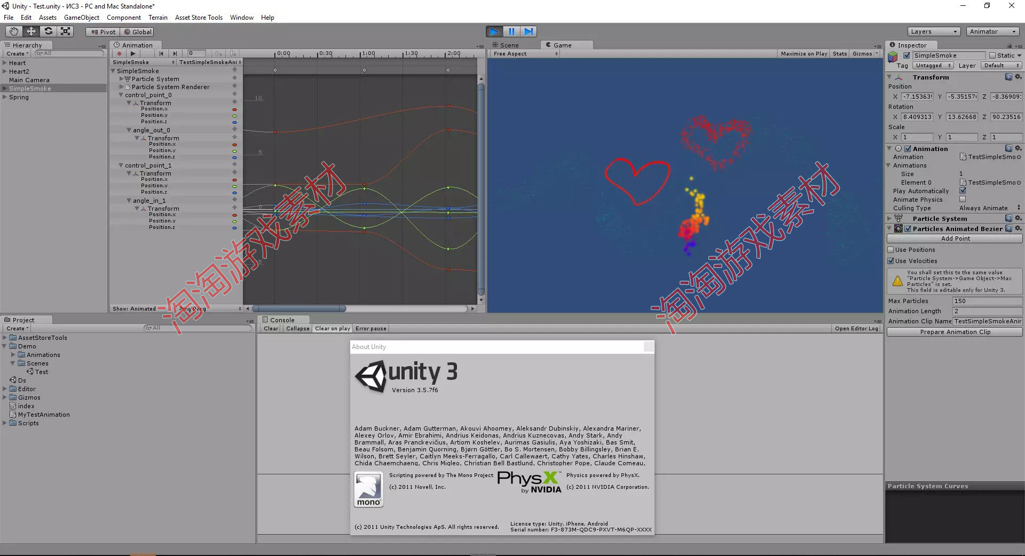Click the Add Event icon
This screenshot has width=1025, height=556.
[x=233, y=53]
